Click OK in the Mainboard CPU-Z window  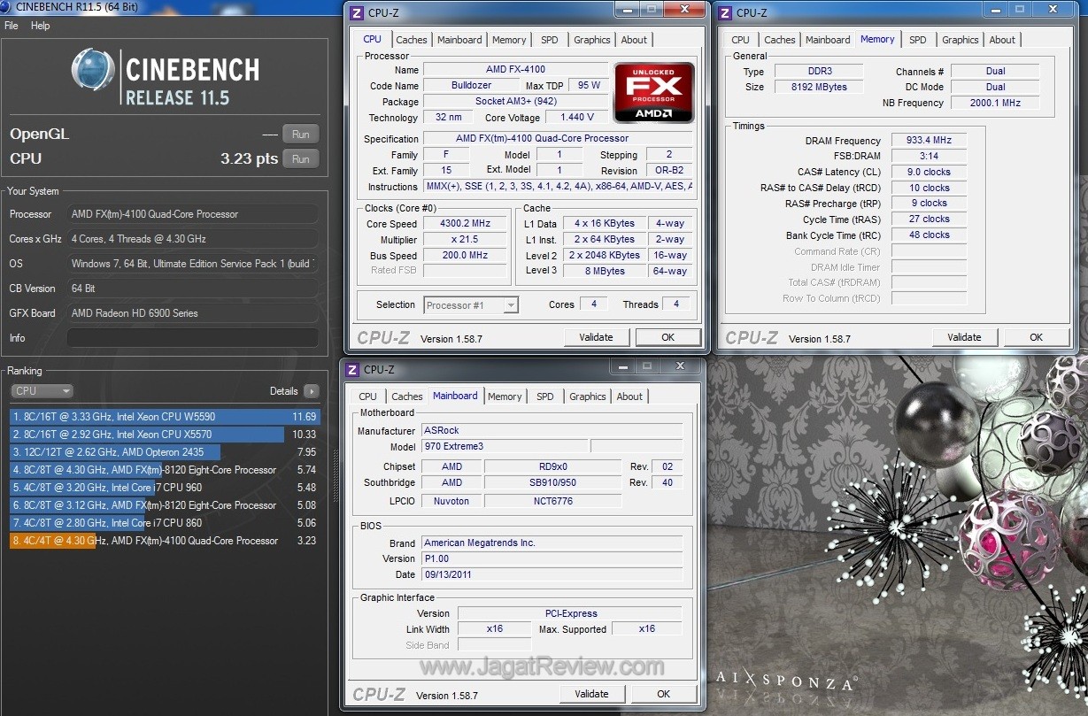663,694
